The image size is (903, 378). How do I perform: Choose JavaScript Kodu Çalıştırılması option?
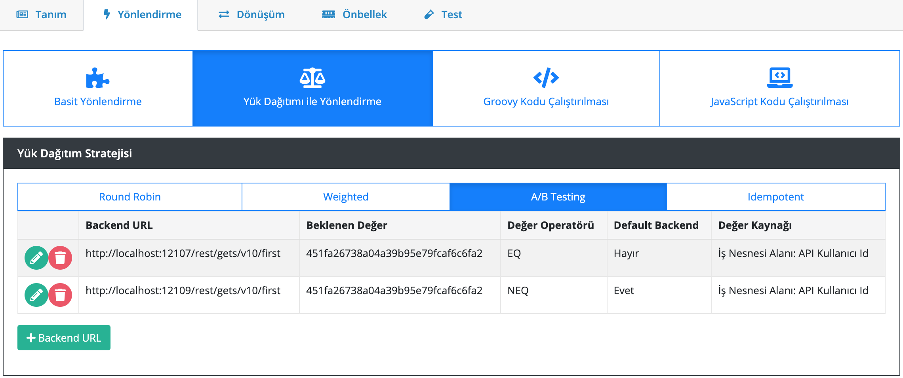780,88
